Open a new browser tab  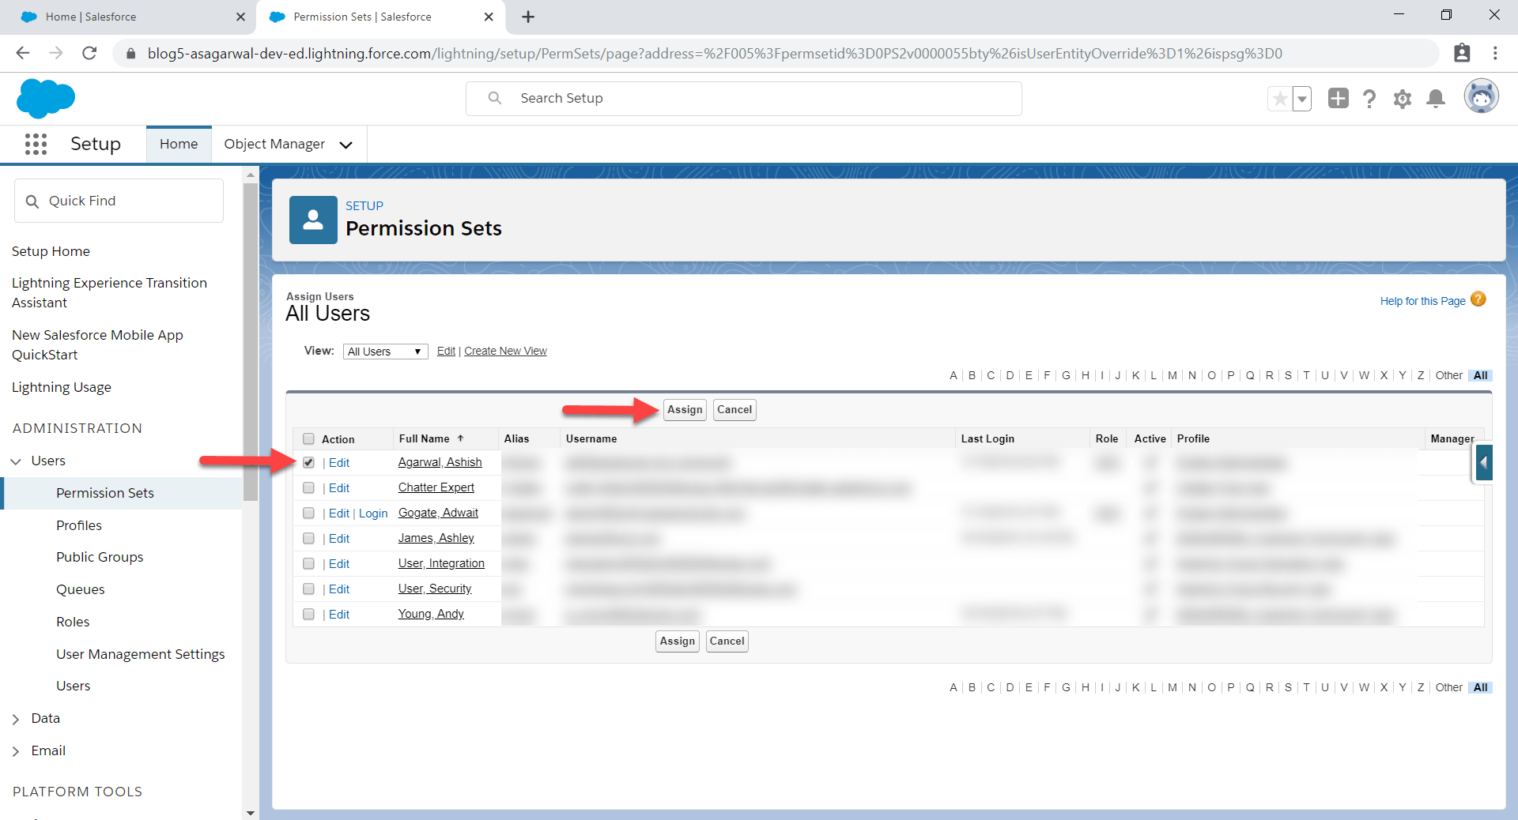(528, 17)
